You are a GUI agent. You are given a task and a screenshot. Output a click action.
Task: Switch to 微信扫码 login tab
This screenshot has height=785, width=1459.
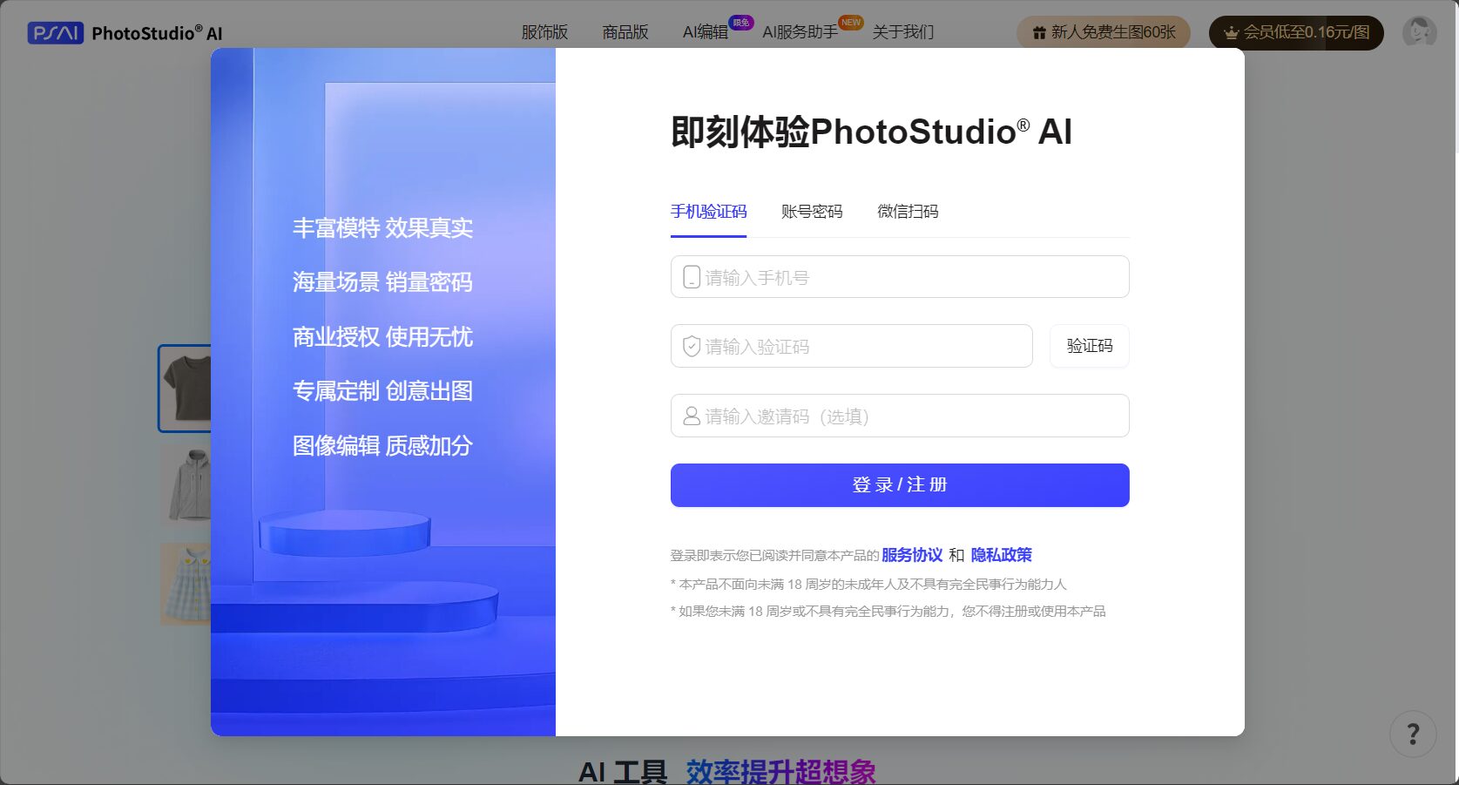pos(908,212)
